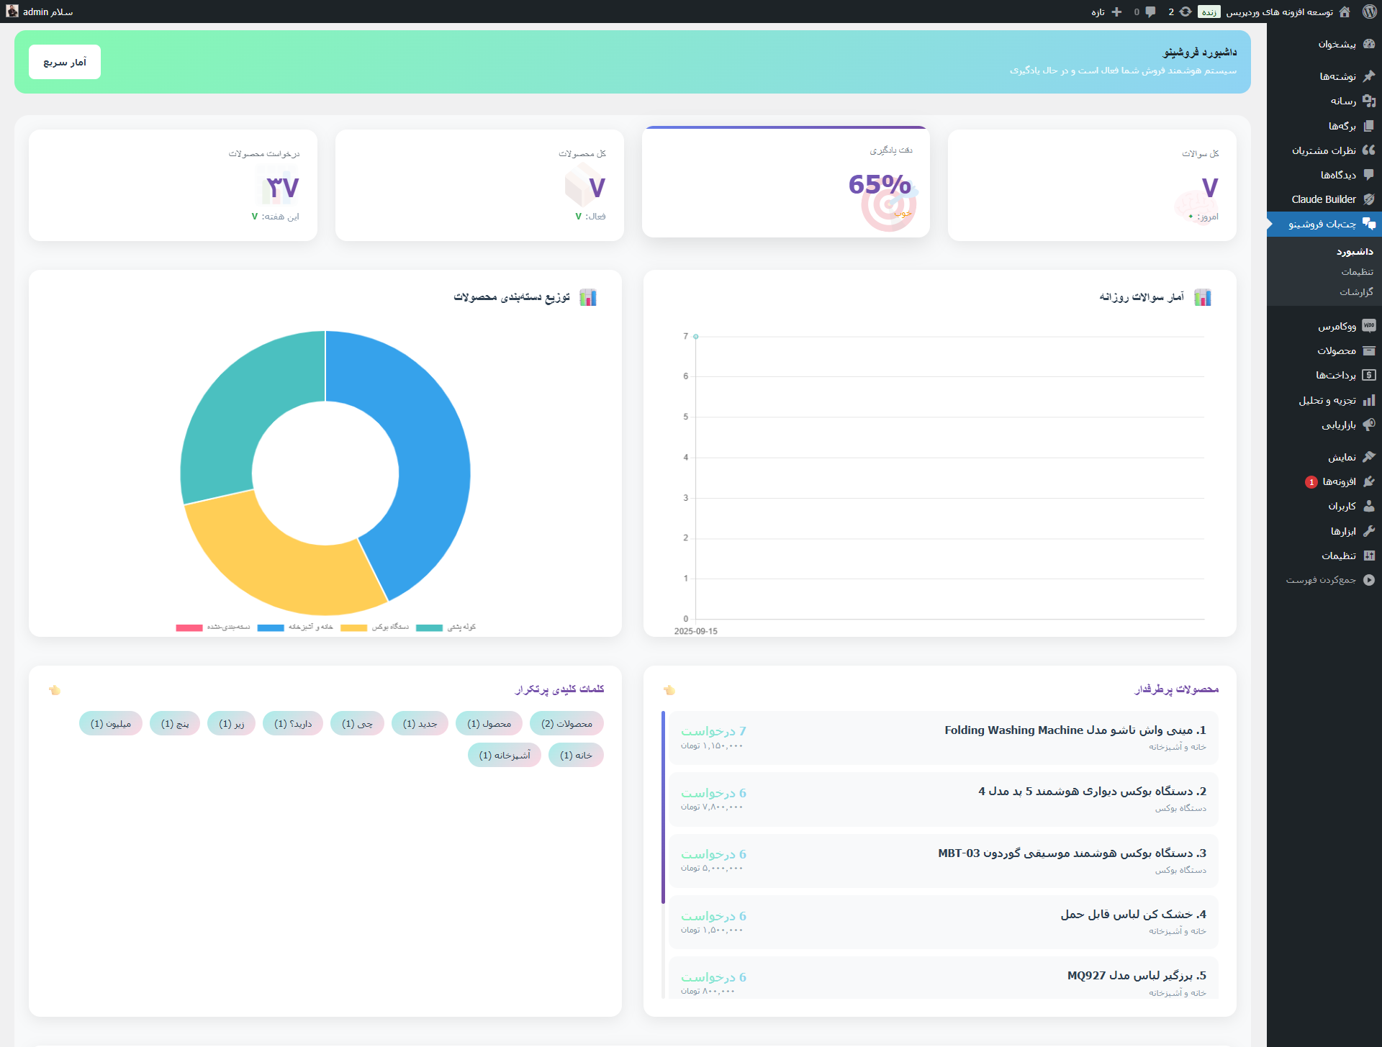Open رسانه media library icon
This screenshot has width=1382, height=1047.
pyautogui.click(x=1369, y=101)
